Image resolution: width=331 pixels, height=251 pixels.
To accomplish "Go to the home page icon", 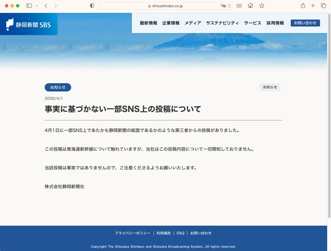I will click(250, 5).
